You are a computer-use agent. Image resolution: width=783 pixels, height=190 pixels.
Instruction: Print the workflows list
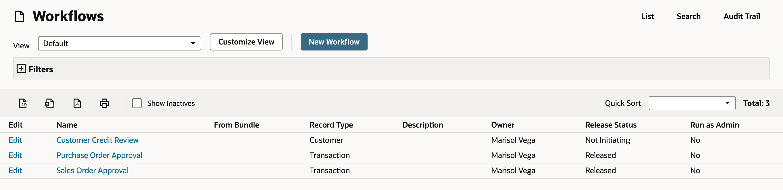[104, 103]
